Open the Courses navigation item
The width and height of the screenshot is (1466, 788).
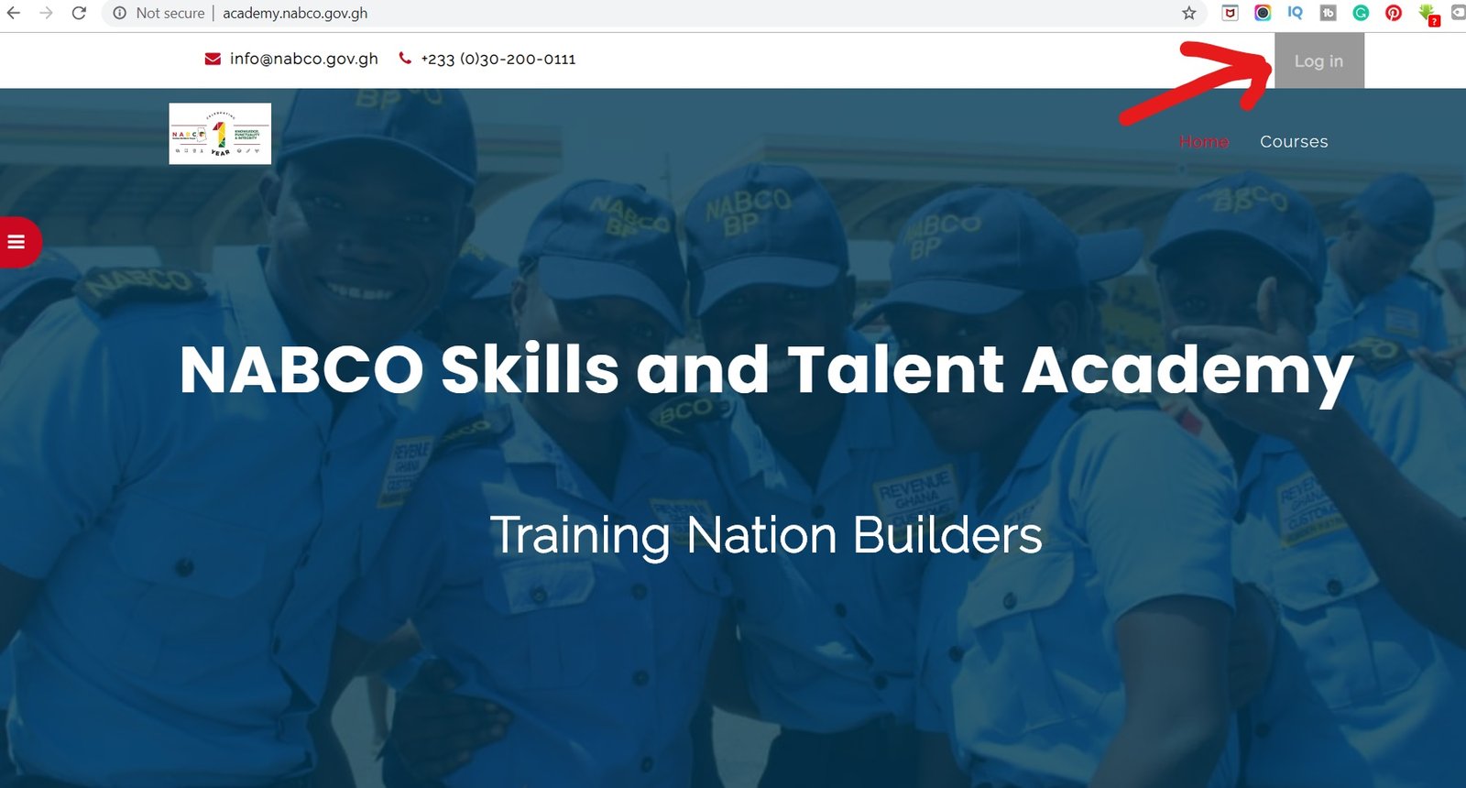click(x=1294, y=141)
